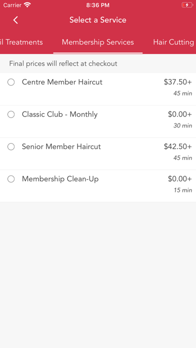Switch to the Hair Cutting tab
The image size is (196, 348).
coord(173,42)
